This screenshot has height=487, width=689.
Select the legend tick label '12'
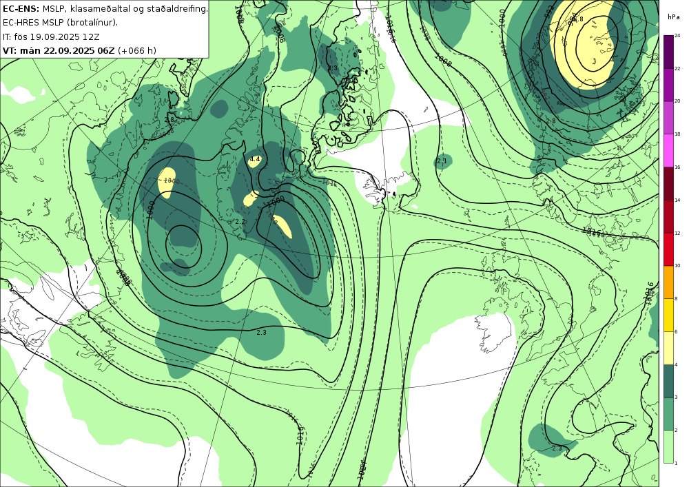pyautogui.click(x=677, y=233)
